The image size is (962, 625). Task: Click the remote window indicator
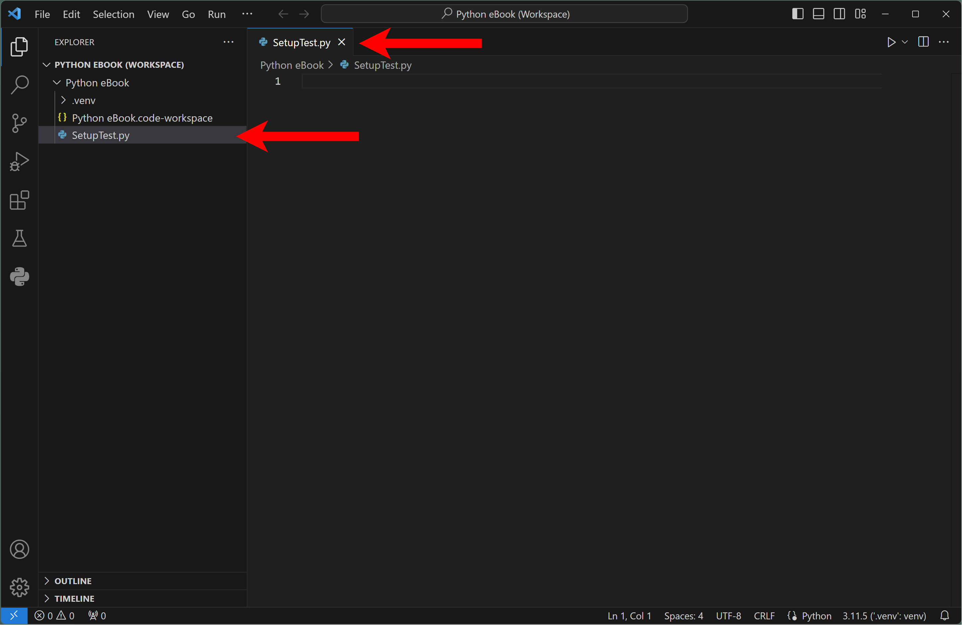14,616
